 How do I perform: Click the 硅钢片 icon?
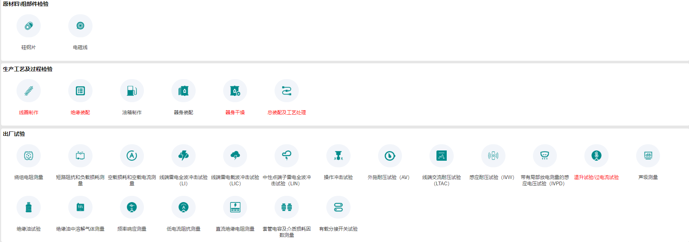(29, 26)
